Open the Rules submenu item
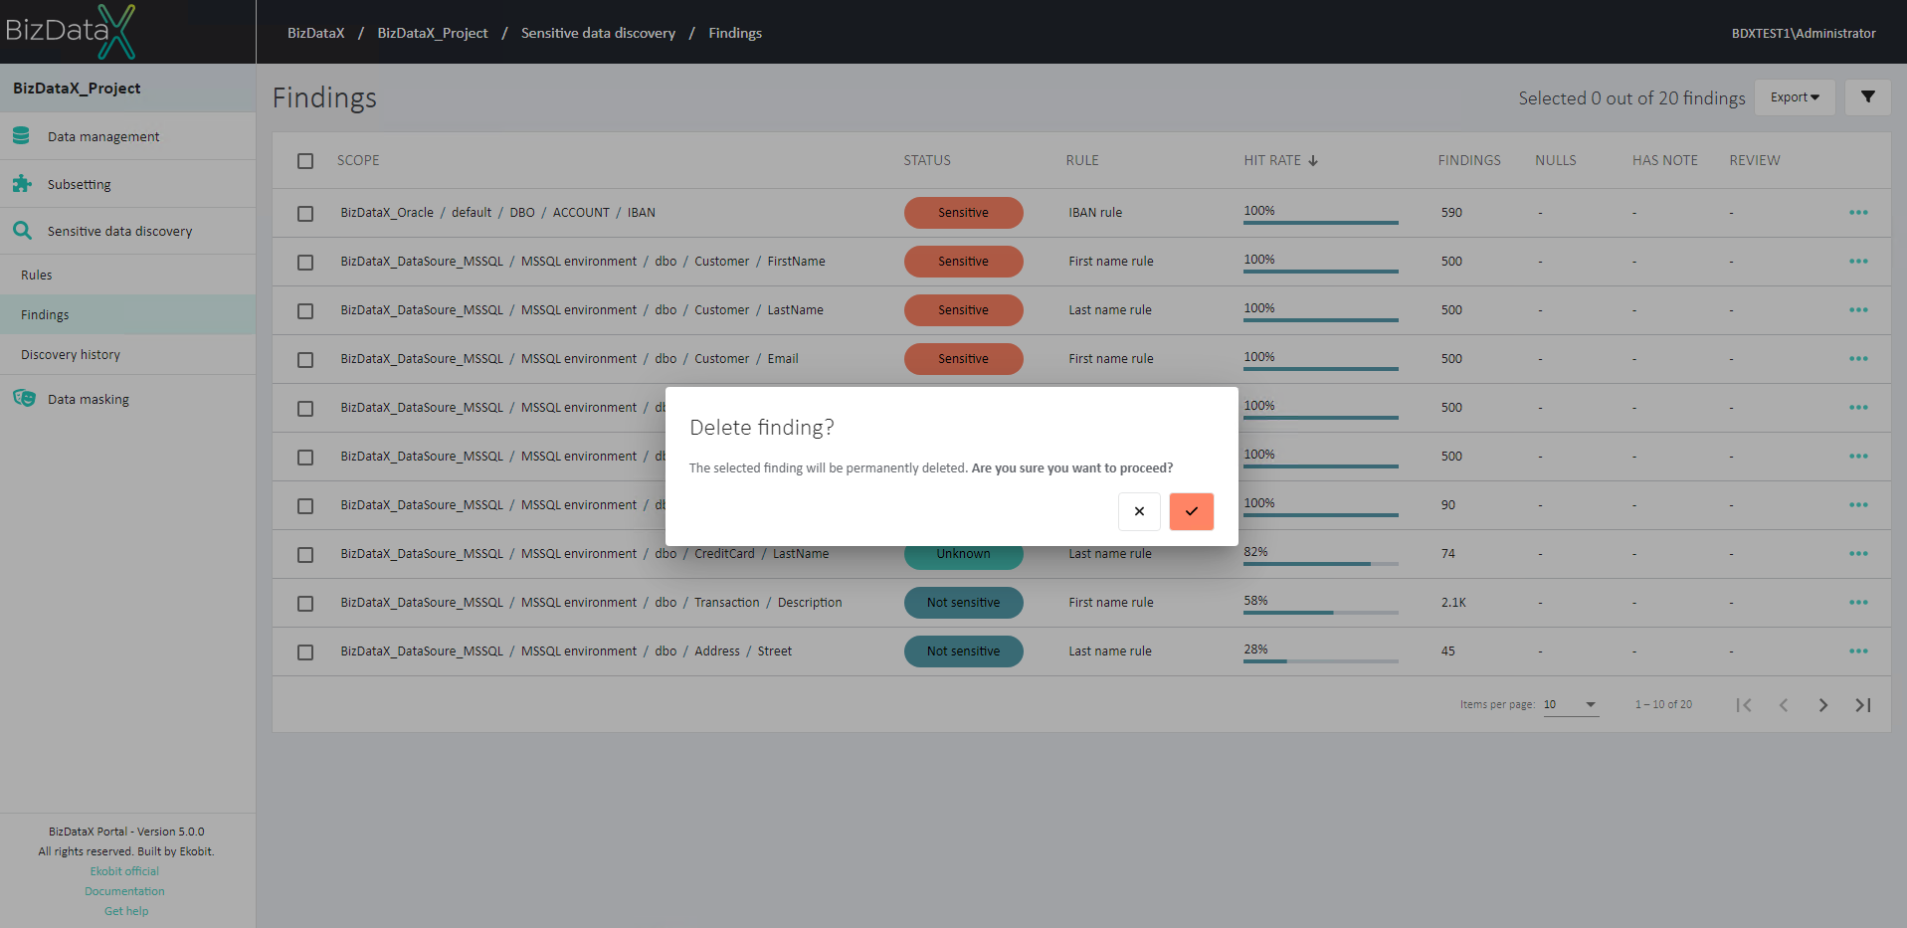 coord(127,275)
